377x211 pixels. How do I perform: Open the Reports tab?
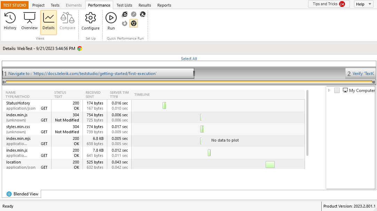click(x=164, y=5)
